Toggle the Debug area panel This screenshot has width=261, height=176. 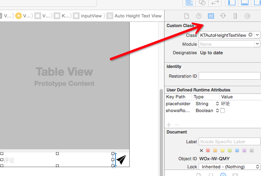coord(245,3)
